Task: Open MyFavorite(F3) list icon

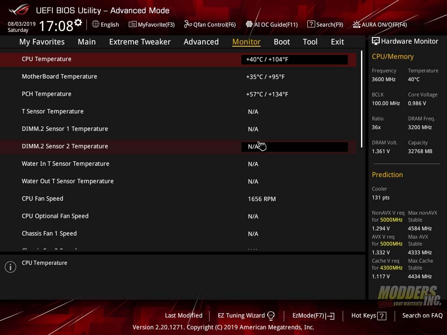Action: (x=133, y=24)
